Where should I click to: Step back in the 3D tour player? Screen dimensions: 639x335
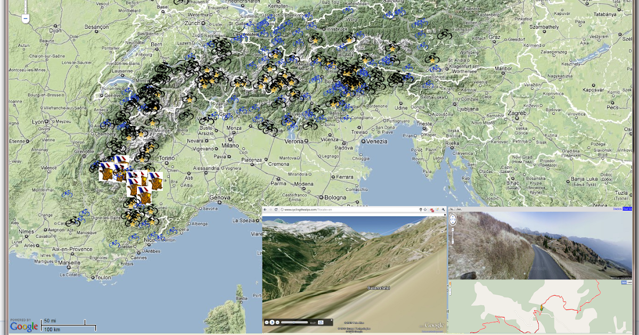coord(267,322)
